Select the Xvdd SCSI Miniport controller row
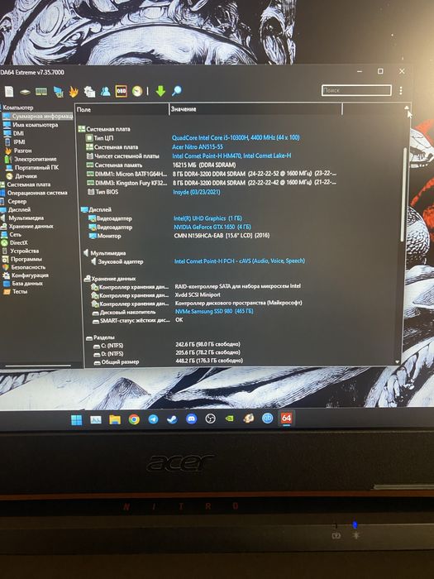 click(x=155, y=294)
